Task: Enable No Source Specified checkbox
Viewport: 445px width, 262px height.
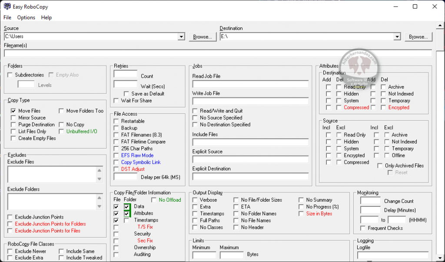Action: click(195, 117)
